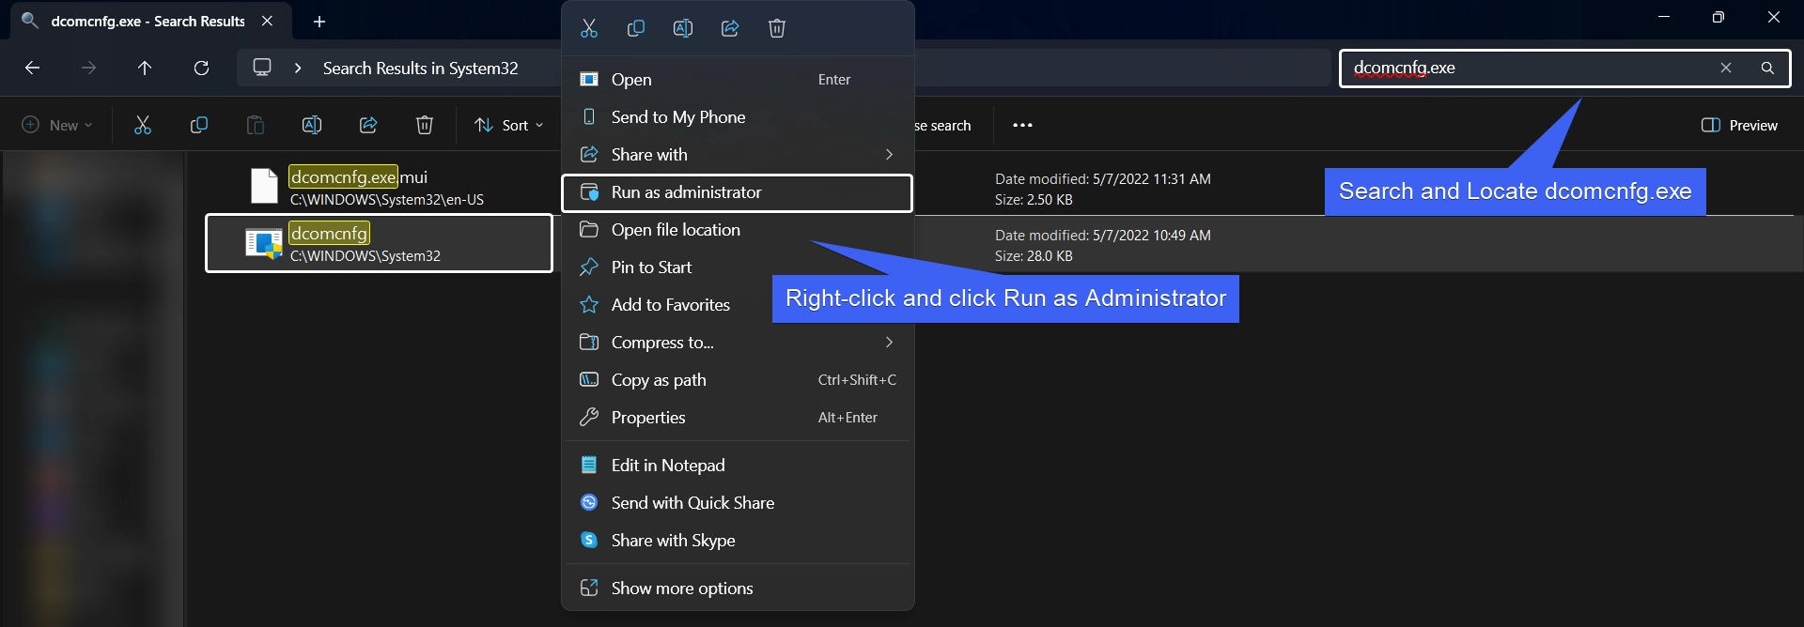Go back with the back arrow
This screenshot has height=627, width=1804.
[x=32, y=68]
